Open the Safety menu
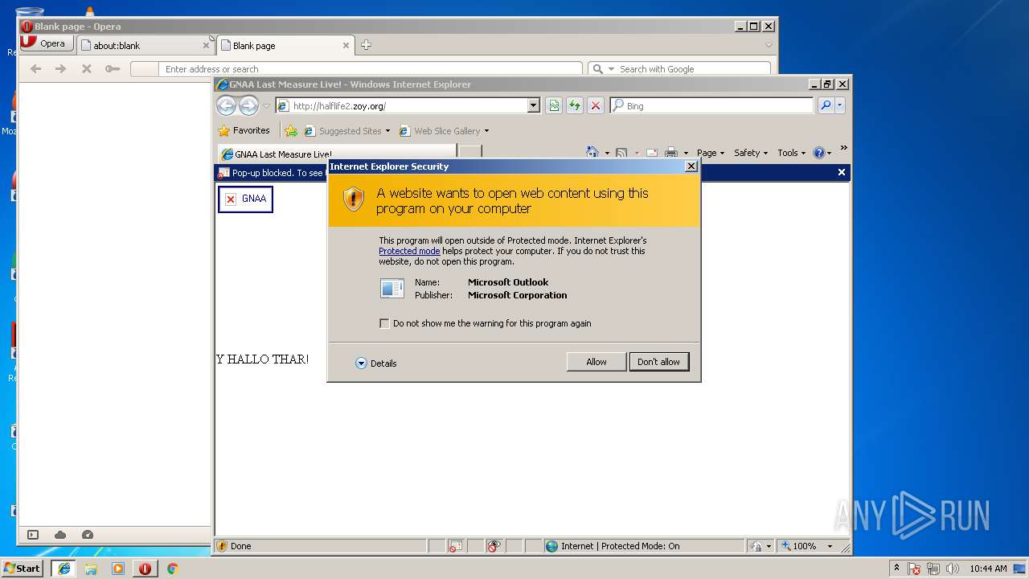 pos(751,153)
